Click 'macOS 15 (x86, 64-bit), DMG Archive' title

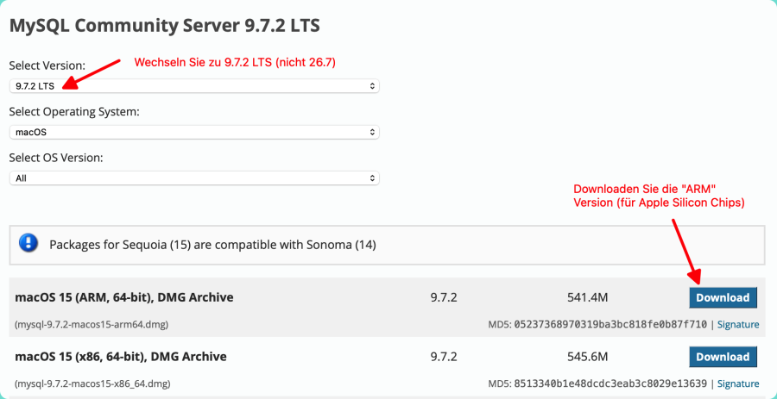click(121, 357)
